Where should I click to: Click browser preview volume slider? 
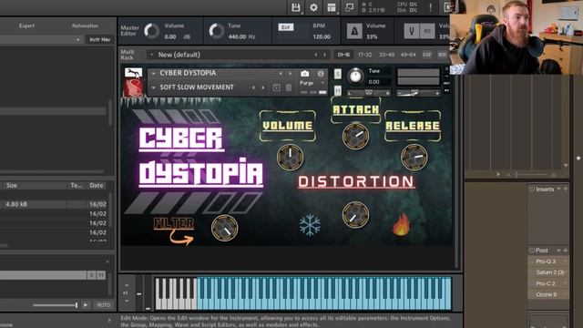click(55, 305)
